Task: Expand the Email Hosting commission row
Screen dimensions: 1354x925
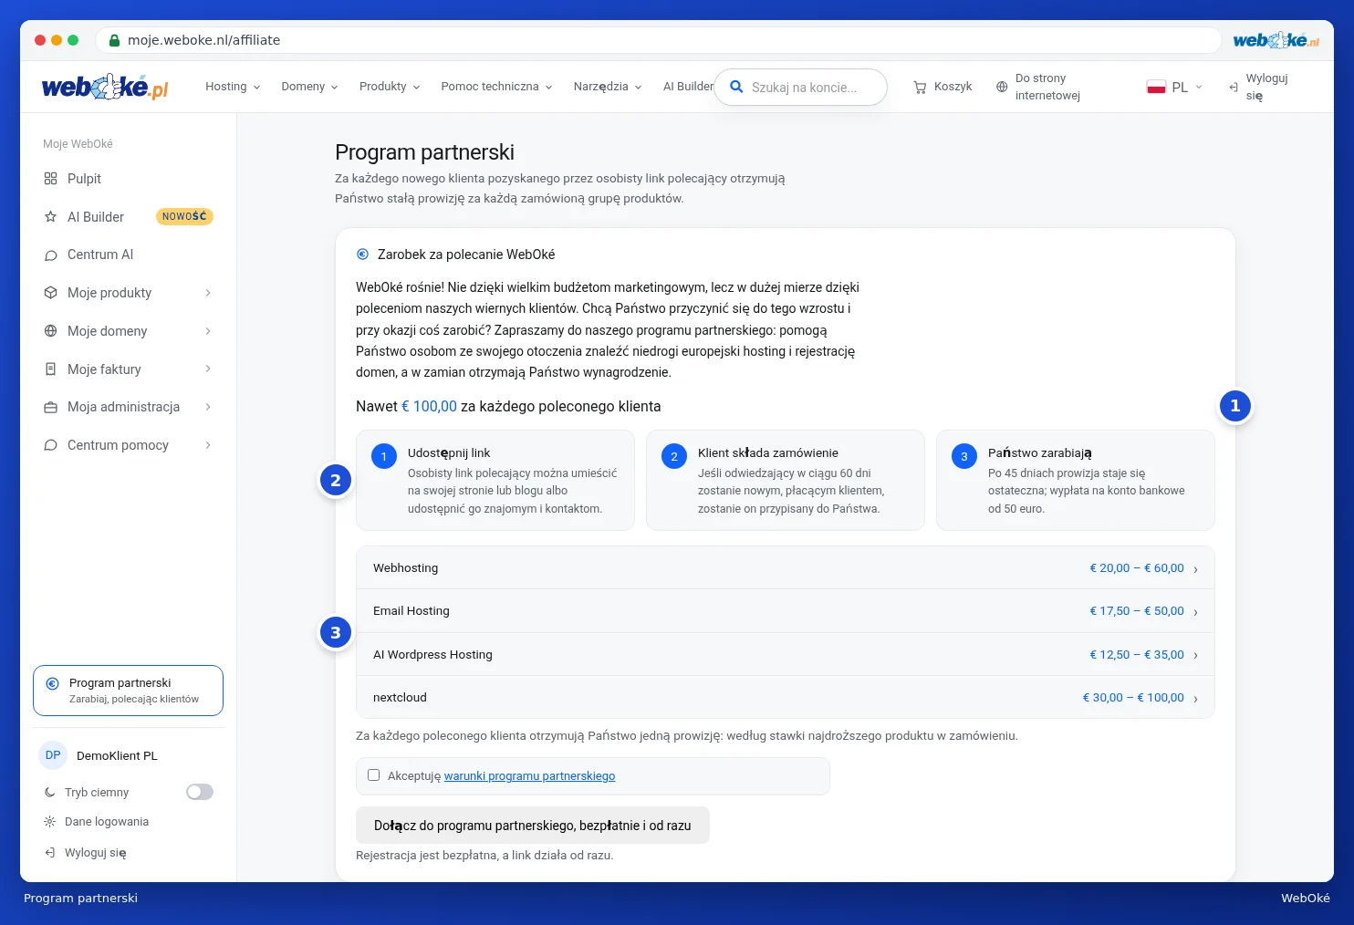Action: click(x=785, y=611)
